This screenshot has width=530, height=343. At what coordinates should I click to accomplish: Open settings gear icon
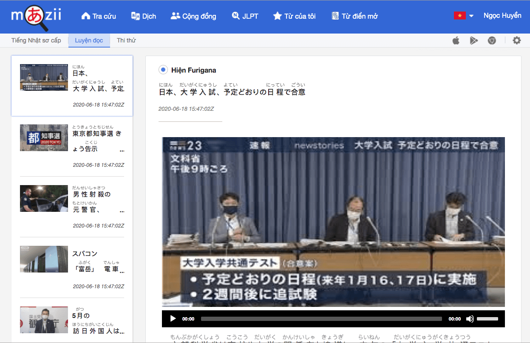516,41
